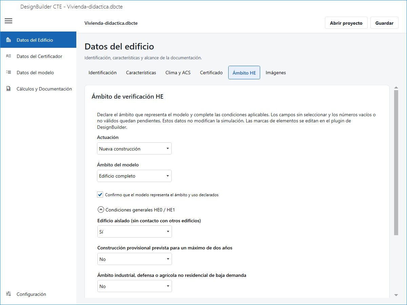Click the sliders icon beside Configuración
Image resolution: width=407 pixels, height=305 pixels.
click(x=9, y=294)
